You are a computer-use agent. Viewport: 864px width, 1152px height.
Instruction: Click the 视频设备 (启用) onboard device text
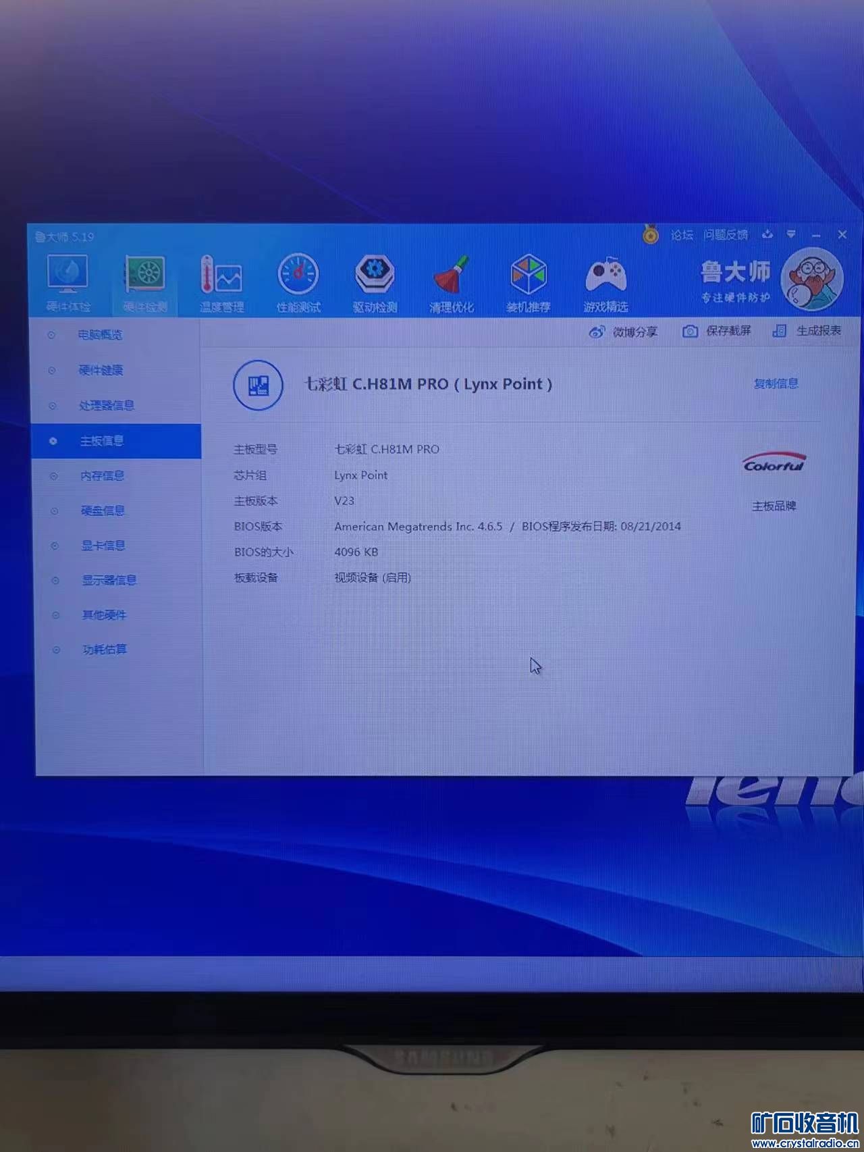point(373,577)
